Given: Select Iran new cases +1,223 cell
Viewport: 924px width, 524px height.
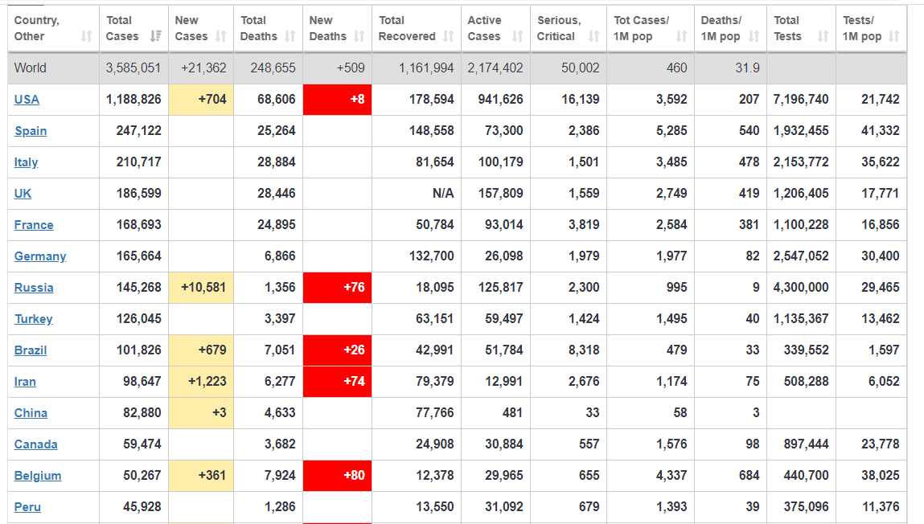Looking at the screenshot, I should (201, 382).
